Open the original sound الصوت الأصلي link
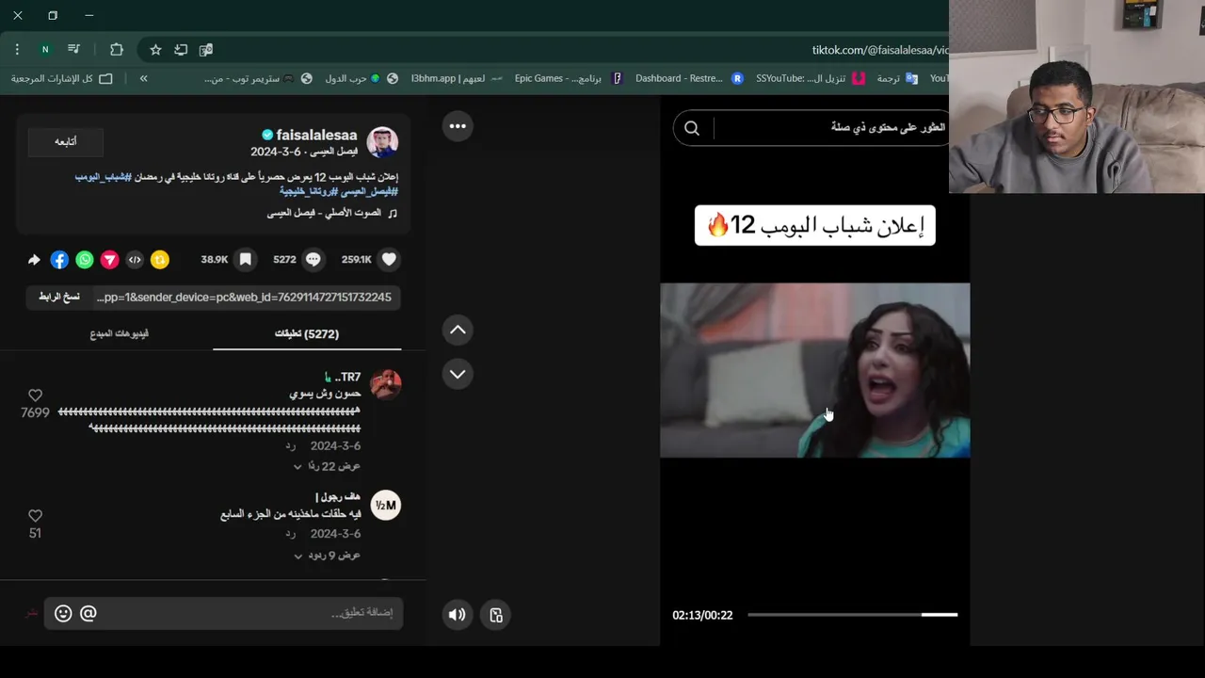Image resolution: width=1205 pixels, height=678 pixels. click(331, 214)
